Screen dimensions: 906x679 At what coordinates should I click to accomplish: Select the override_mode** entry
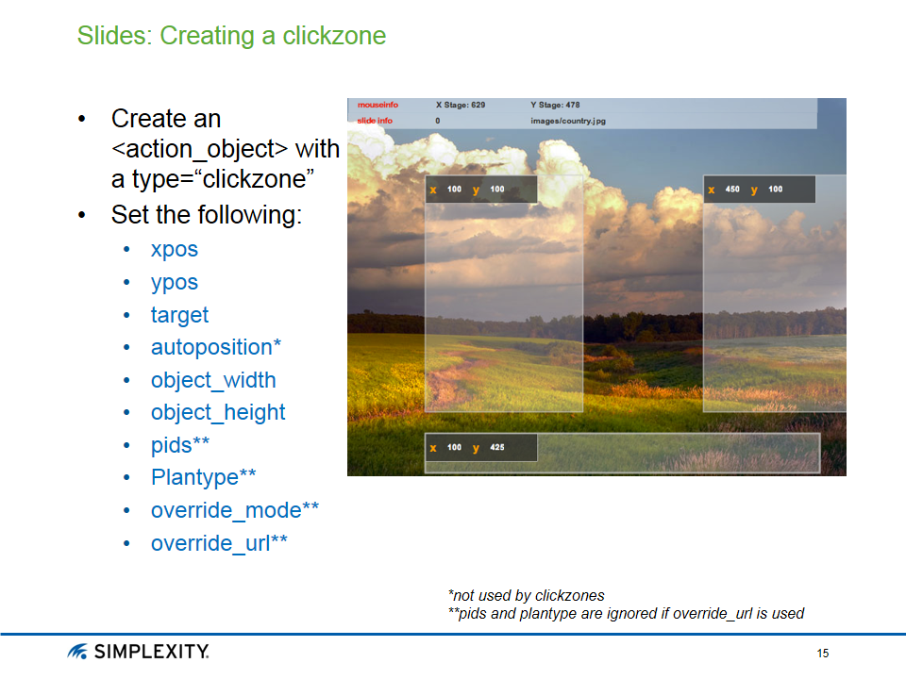[234, 510]
